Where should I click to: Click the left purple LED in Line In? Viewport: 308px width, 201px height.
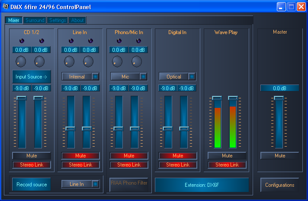[x=71, y=41]
